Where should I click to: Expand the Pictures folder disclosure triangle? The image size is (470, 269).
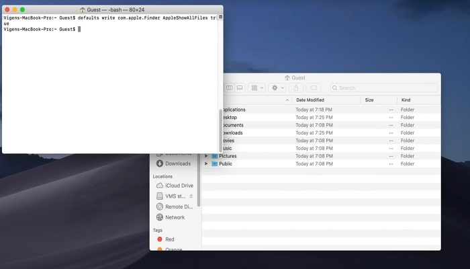point(206,156)
